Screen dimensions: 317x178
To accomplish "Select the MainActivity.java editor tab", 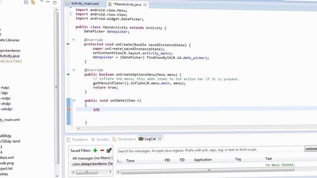I will click(127, 4).
